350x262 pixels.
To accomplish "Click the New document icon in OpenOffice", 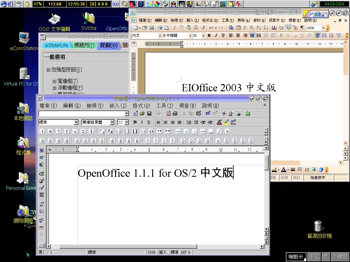I will pos(135,114).
